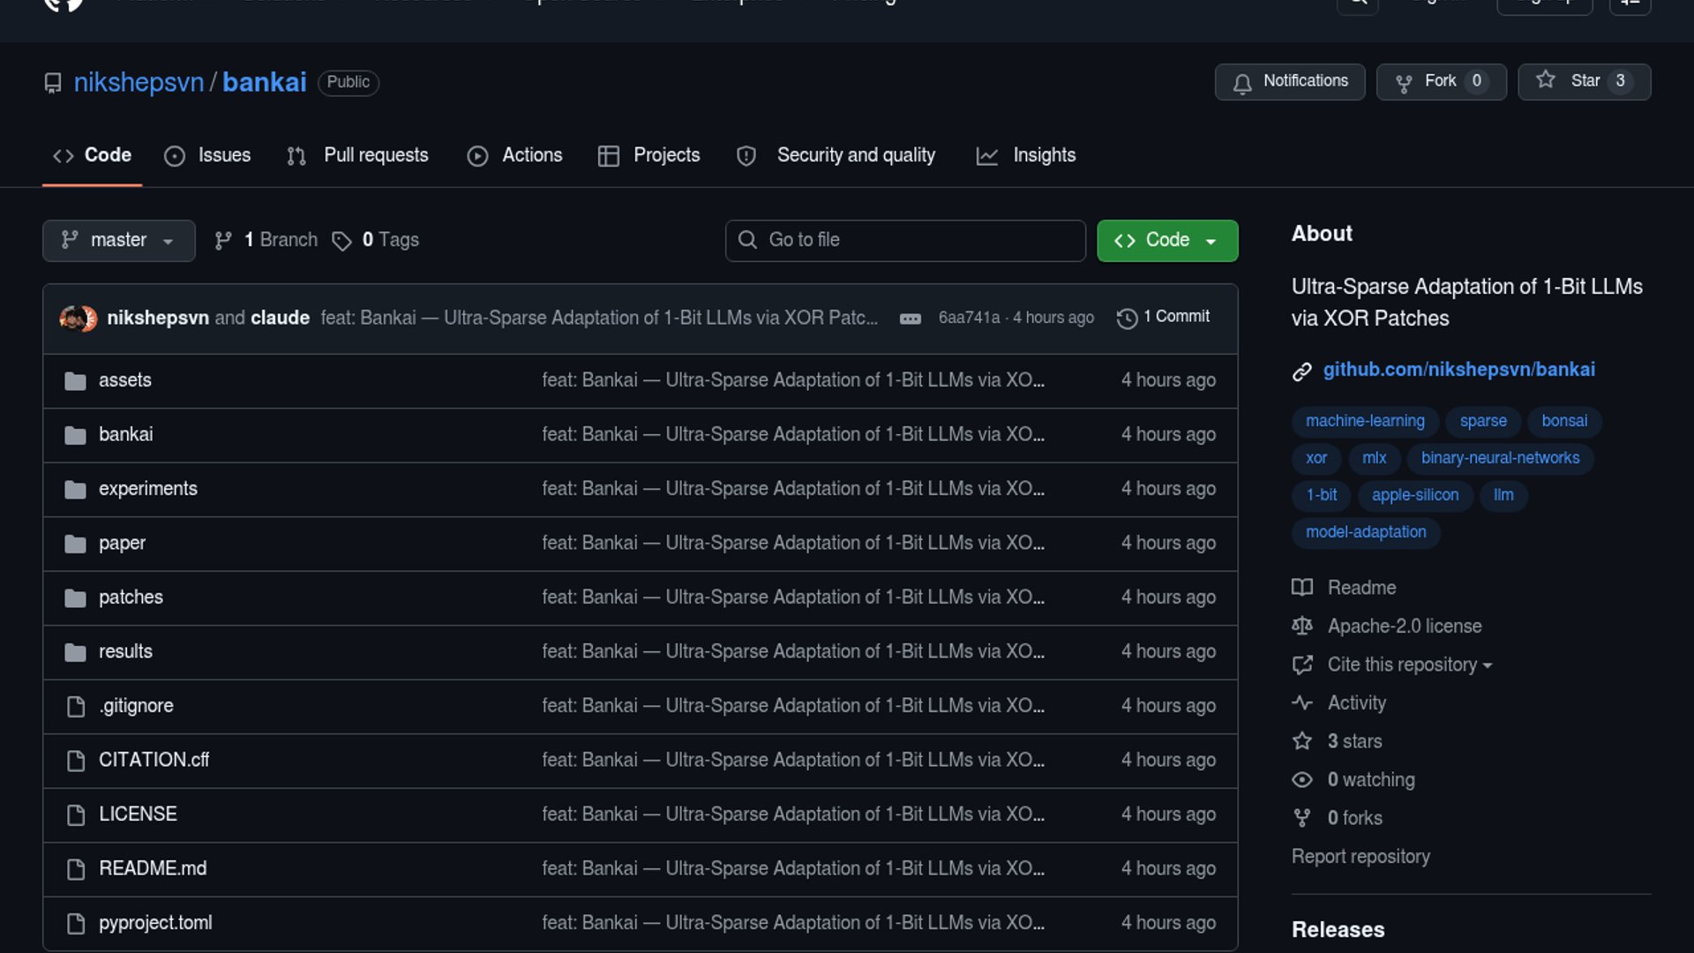Click the Star icon to star repo

(x=1546, y=80)
